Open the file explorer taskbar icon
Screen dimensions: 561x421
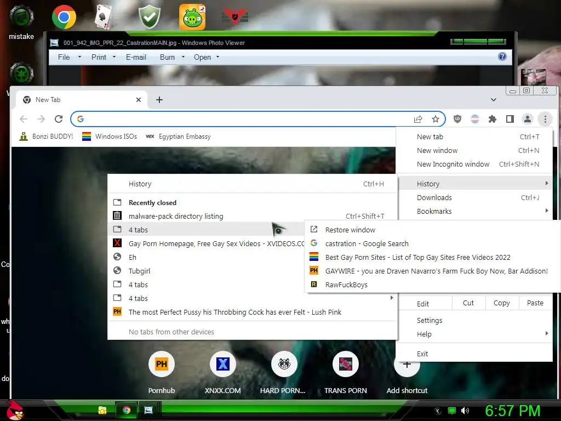coord(102,410)
